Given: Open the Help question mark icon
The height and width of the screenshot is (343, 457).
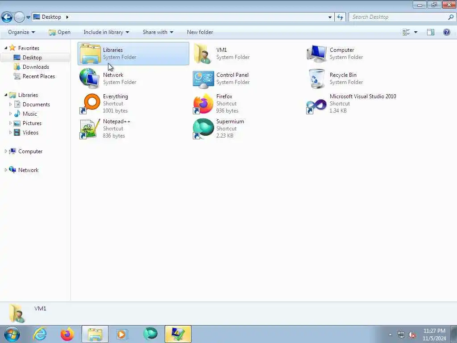Looking at the screenshot, I should point(446,32).
